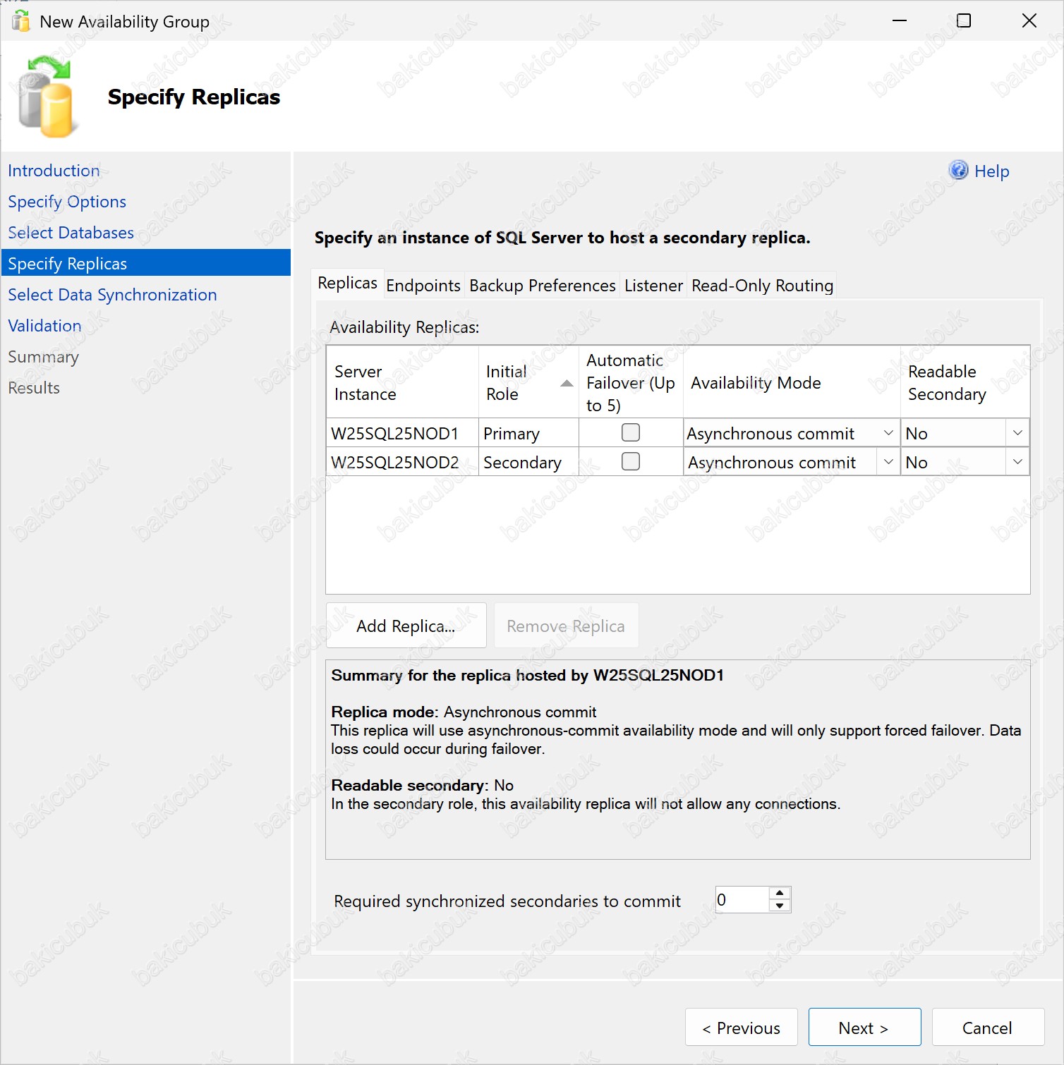The height and width of the screenshot is (1065, 1064).
Task: Open Availability Mode dropdown for W25SQL25NOD1
Action: click(888, 433)
